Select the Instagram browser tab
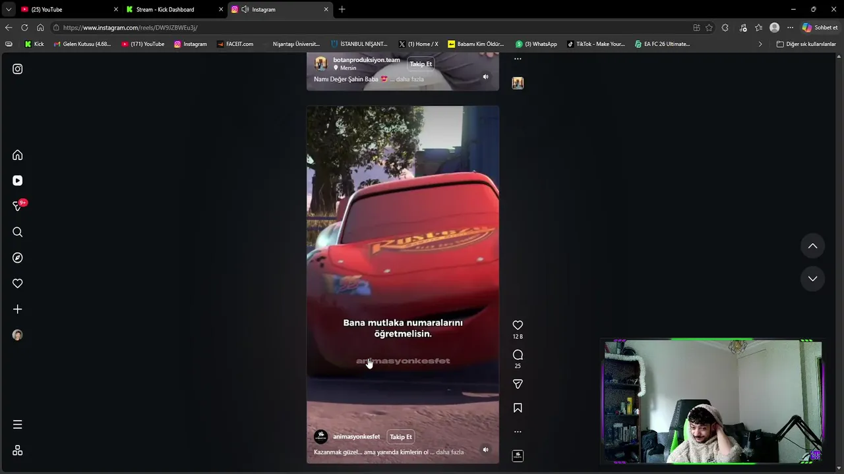This screenshot has width=844, height=474. point(280,9)
